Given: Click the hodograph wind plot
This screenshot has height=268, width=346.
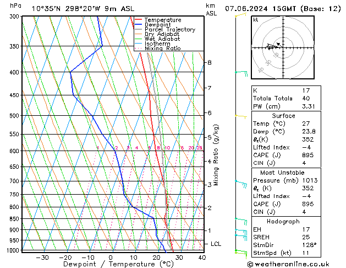Looking at the screenshot, I should [283, 47].
